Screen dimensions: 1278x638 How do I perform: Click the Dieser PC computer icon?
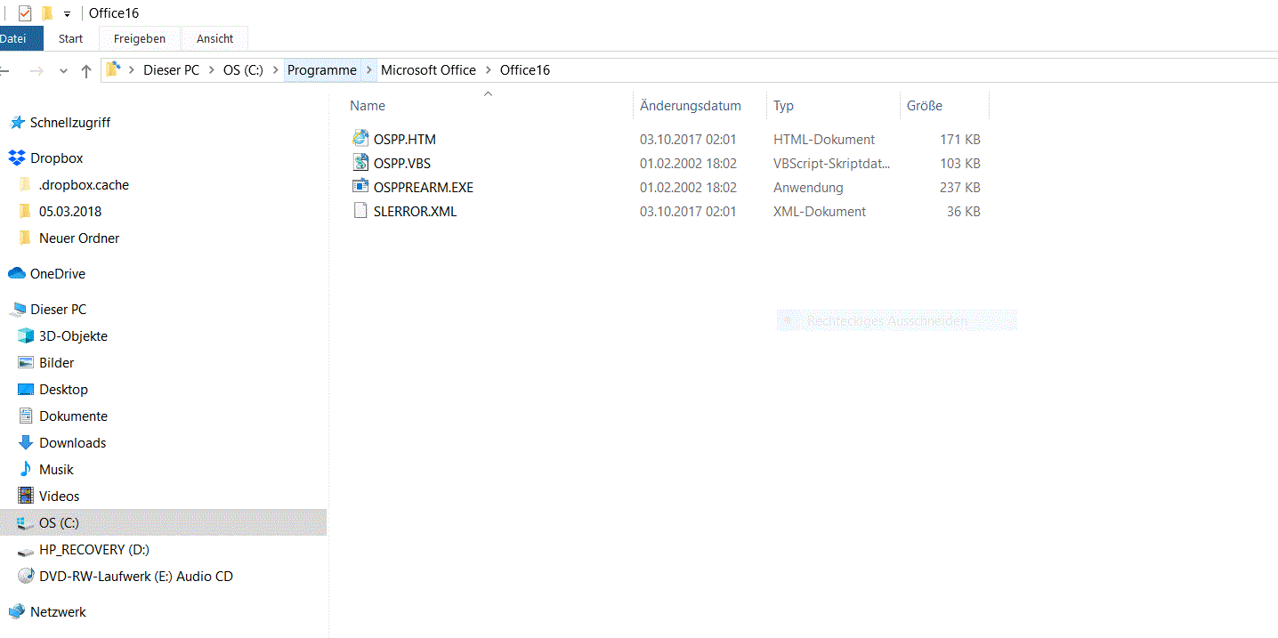point(17,310)
